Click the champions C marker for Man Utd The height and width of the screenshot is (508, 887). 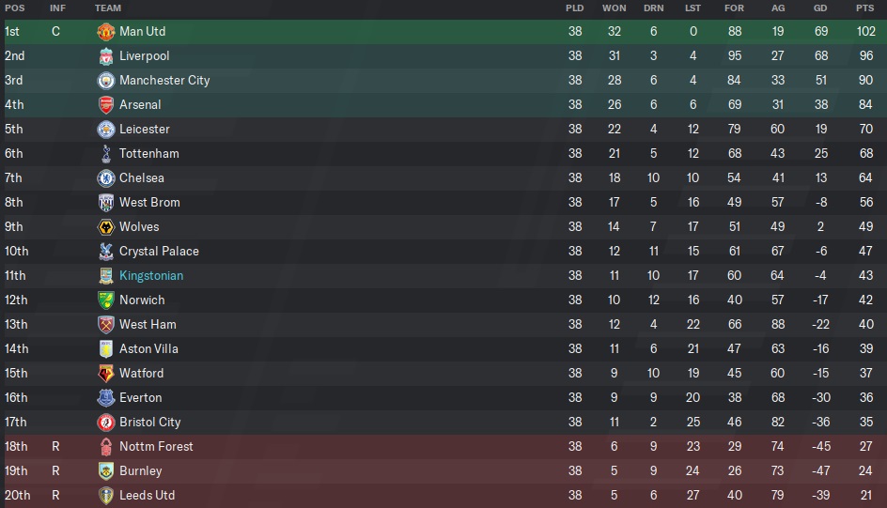click(55, 32)
